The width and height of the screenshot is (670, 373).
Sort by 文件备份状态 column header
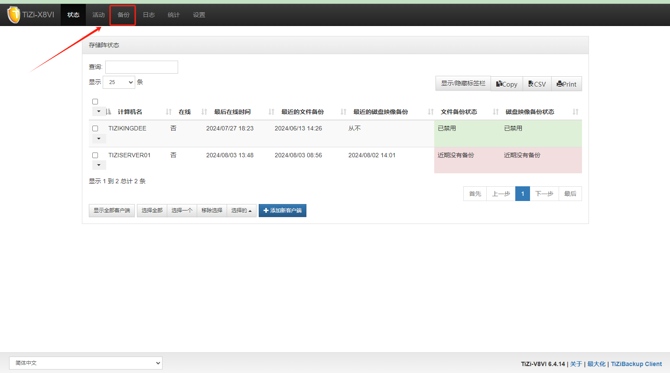(x=459, y=112)
